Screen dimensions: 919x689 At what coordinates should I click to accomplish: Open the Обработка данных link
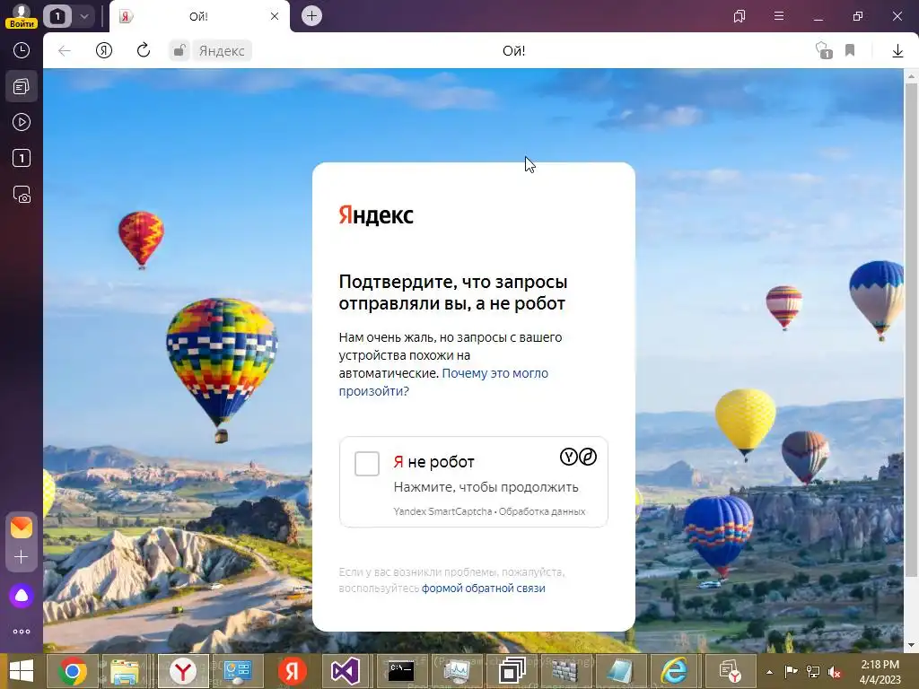pyautogui.click(x=542, y=511)
